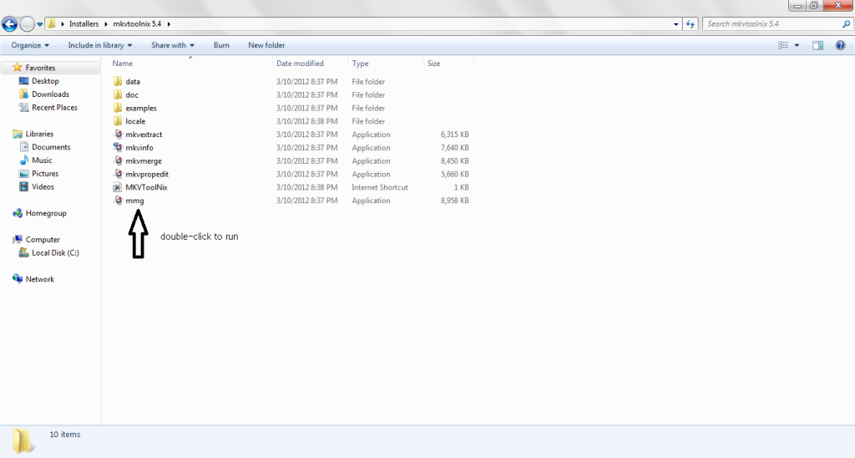Expand the arrow between Installers and mkvtoolnix
Image resolution: width=855 pixels, height=458 pixels.
tap(106, 24)
